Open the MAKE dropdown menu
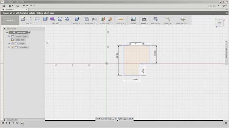229x128 pixels. [x=144, y=23]
